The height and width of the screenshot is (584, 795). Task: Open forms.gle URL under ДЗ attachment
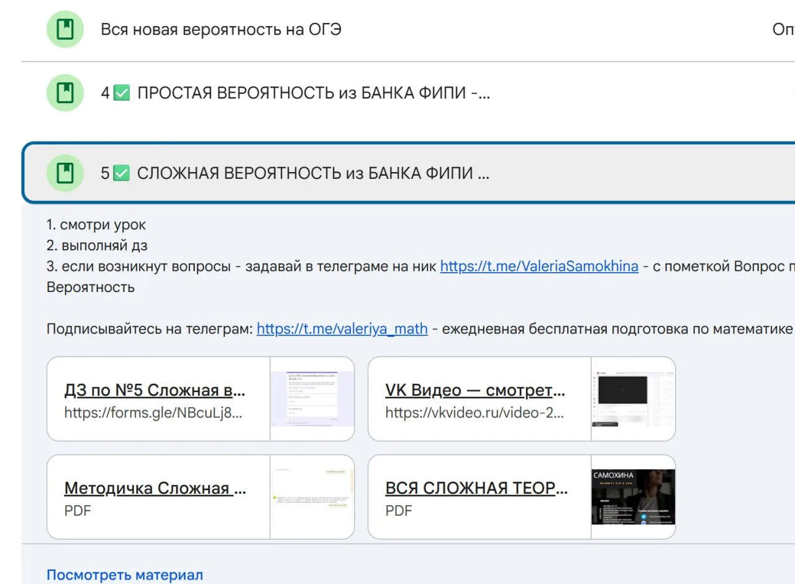click(153, 413)
